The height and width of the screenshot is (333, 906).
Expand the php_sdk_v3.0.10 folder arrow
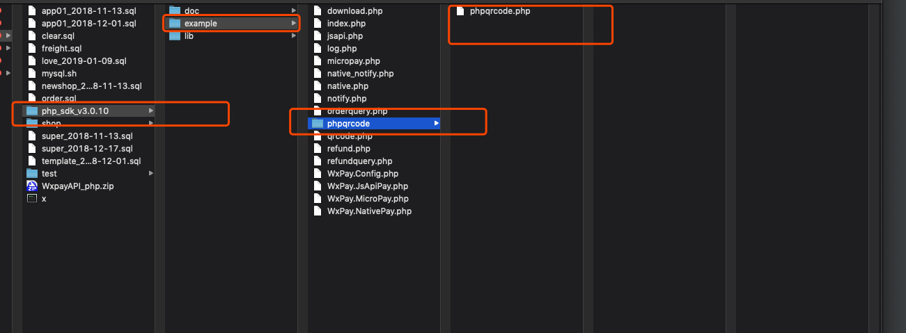tap(151, 111)
